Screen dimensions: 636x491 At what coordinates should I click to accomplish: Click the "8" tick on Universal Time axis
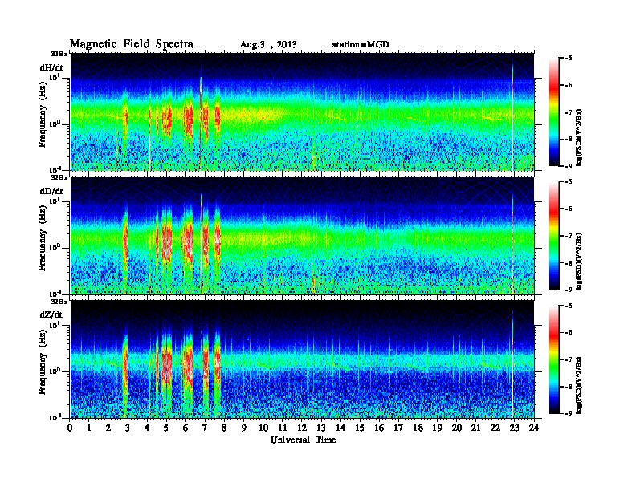(224, 428)
